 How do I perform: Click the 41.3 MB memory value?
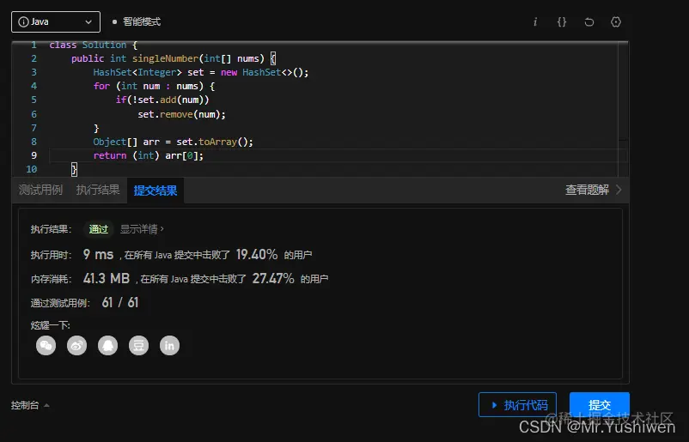107,279
